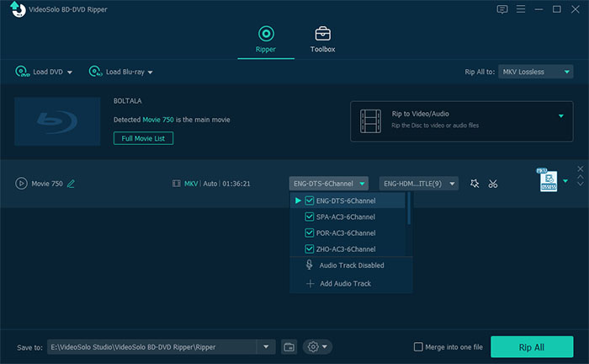The width and height of the screenshot is (589, 364).
Task: Open the feedback message icon
Action: coord(501,9)
